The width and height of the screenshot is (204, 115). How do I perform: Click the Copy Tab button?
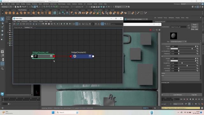pos(194,95)
